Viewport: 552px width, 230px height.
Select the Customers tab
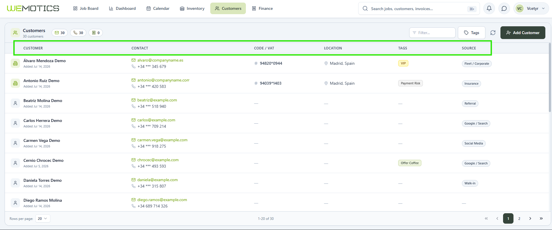228,8
